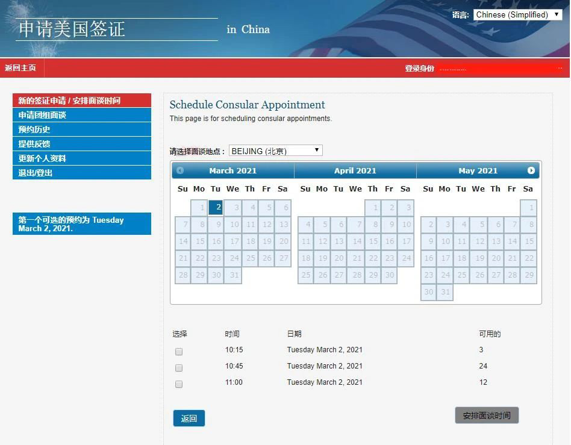
Task: Tick the 10:15 appointment checkbox
Action: [179, 352]
